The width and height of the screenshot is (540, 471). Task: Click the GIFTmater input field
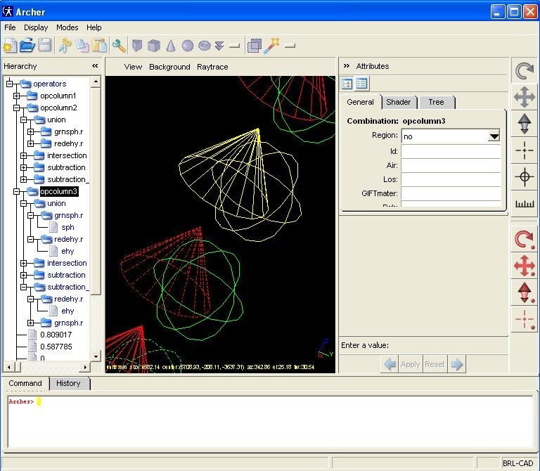pyautogui.click(x=451, y=193)
